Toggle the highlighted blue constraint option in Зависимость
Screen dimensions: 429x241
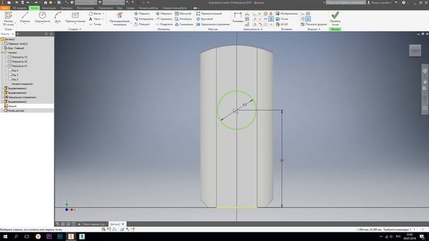point(271,19)
